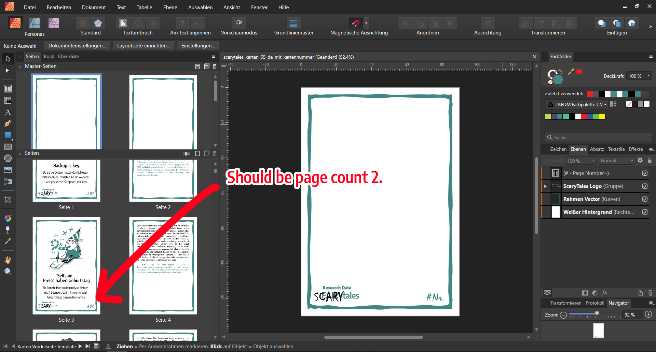
Task: Open the Normal blend mode dropdown
Action: click(617, 161)
